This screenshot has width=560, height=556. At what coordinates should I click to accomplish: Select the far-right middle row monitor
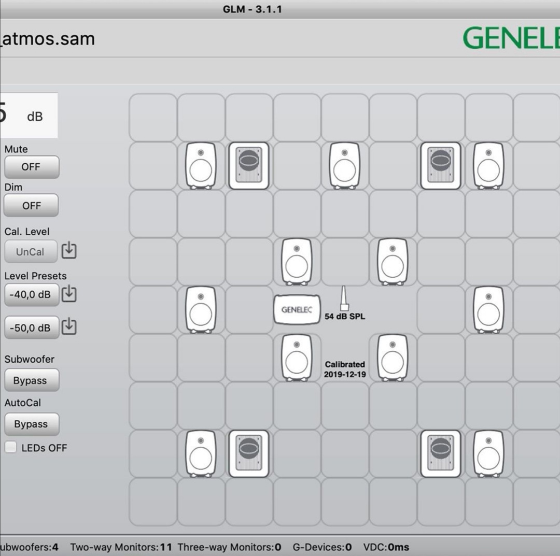click(x=488, y=309)
